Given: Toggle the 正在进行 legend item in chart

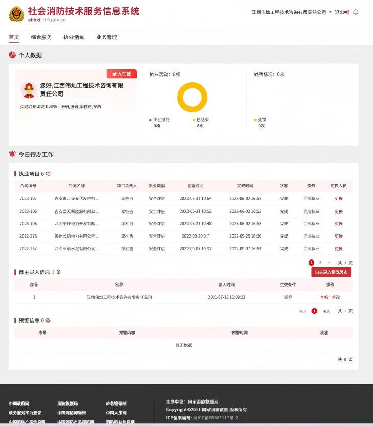Looking at the screenshot, I should coord(160,120).
